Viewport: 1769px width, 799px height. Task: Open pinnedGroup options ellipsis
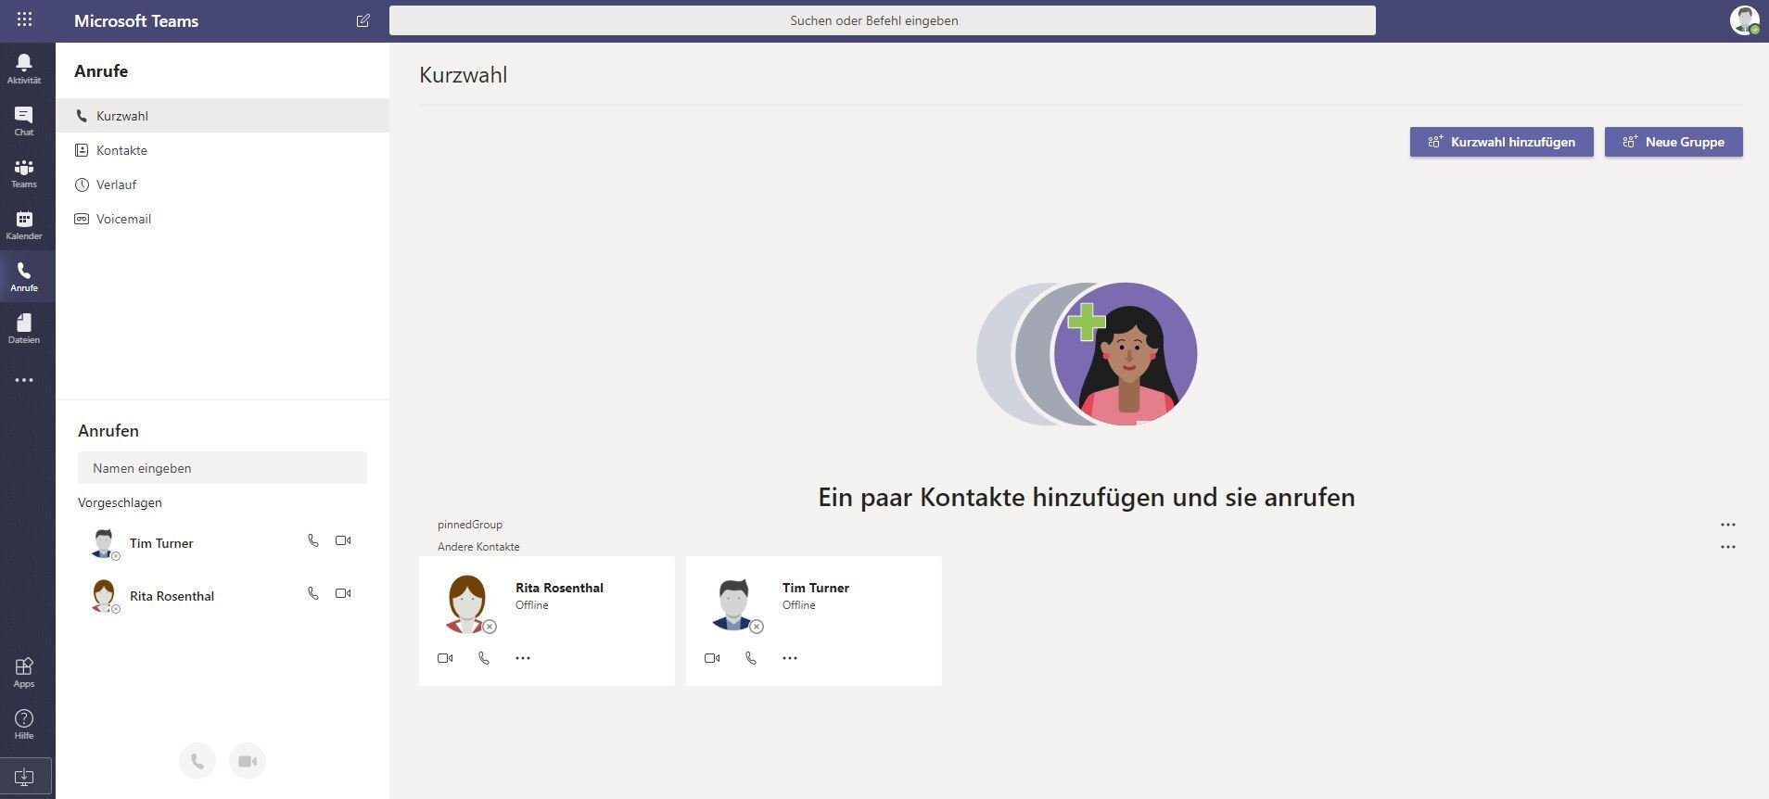click(x=1728, y=525)
